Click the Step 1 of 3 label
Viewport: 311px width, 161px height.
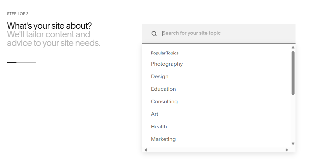tap(18, 14)
